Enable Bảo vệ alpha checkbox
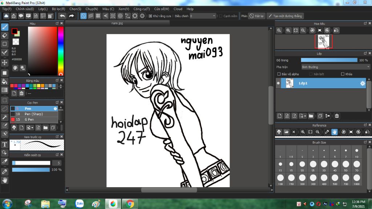This screenshot has width=372, height=209. pyautogui.click(x=279, y=74)
